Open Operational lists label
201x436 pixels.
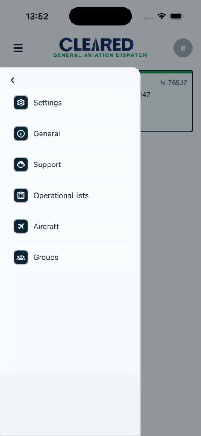pyautogui.click(x=61, y=195)
